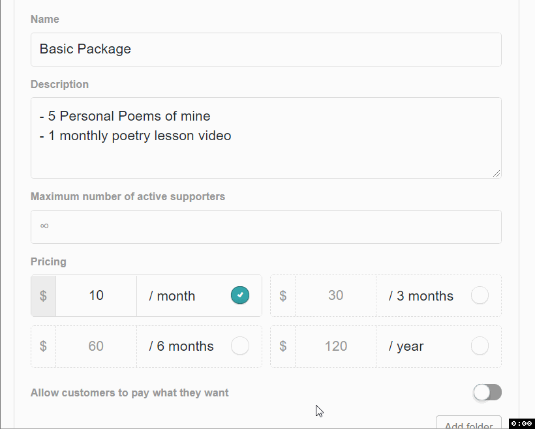Click the Description textarea resize handle

click(x=497, y=173)
